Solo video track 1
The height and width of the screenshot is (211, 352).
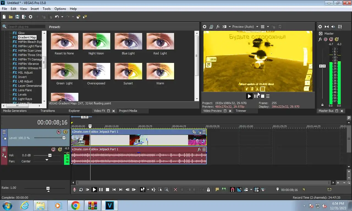65,132
